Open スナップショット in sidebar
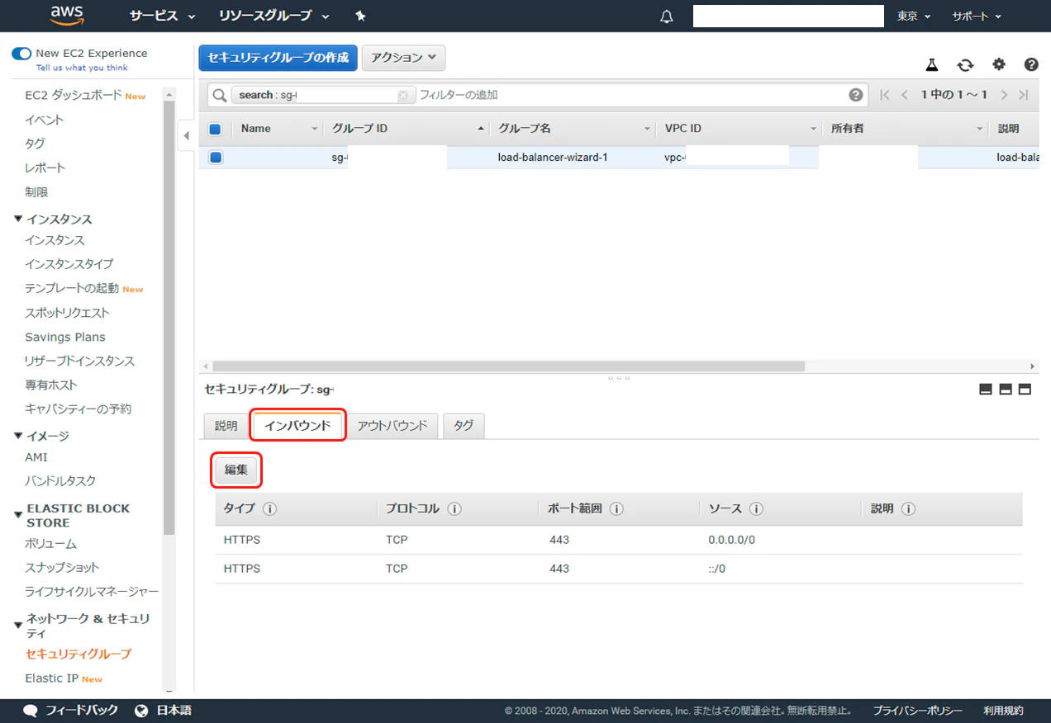The height and width of the screenshot is (723, 1051). tap(62, 568)
